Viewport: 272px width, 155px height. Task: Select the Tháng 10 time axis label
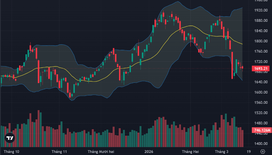click(11, 151)
